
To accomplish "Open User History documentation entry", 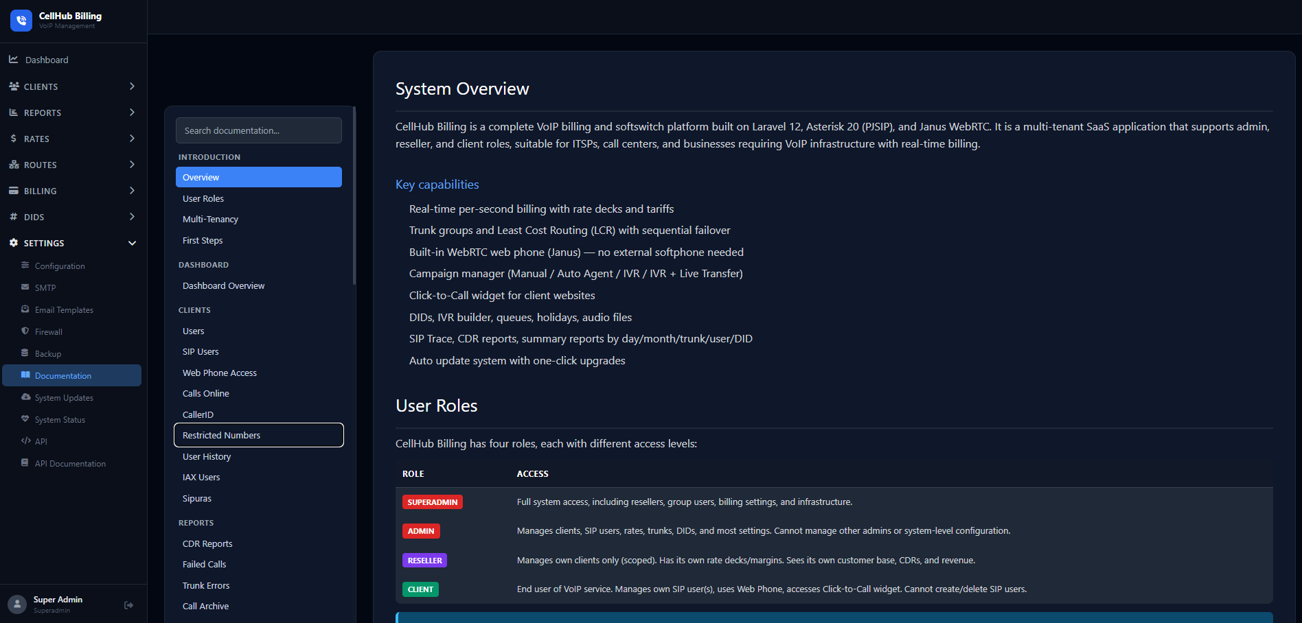I will (259, 456).
